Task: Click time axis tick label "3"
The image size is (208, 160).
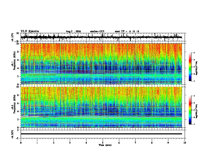Action: tap(70, 143)
